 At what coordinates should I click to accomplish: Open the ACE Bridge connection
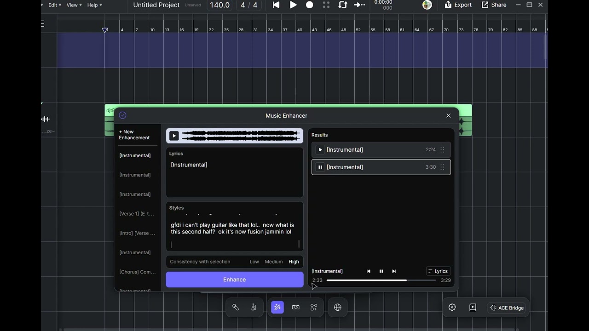507,308
